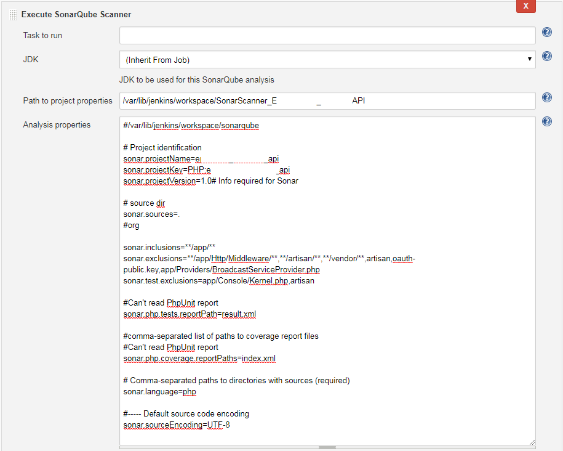563x451 pixels.
Task: Place cursor on sonar.sourceEncoding=UTF-8 line
Action: pyautogui.click(x=177, y=425)
